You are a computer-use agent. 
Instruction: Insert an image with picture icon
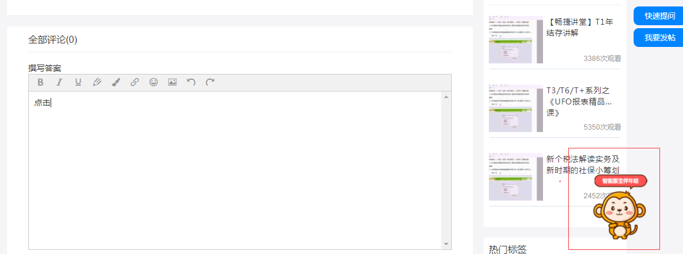pyautogui.click(x=172, y=82)
